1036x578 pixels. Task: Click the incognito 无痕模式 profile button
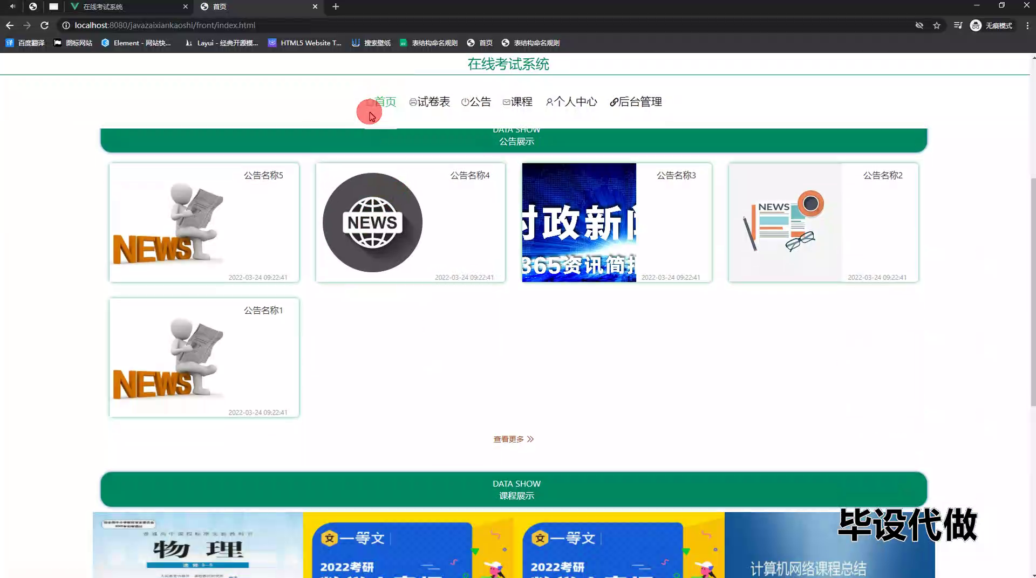point(991,25)
